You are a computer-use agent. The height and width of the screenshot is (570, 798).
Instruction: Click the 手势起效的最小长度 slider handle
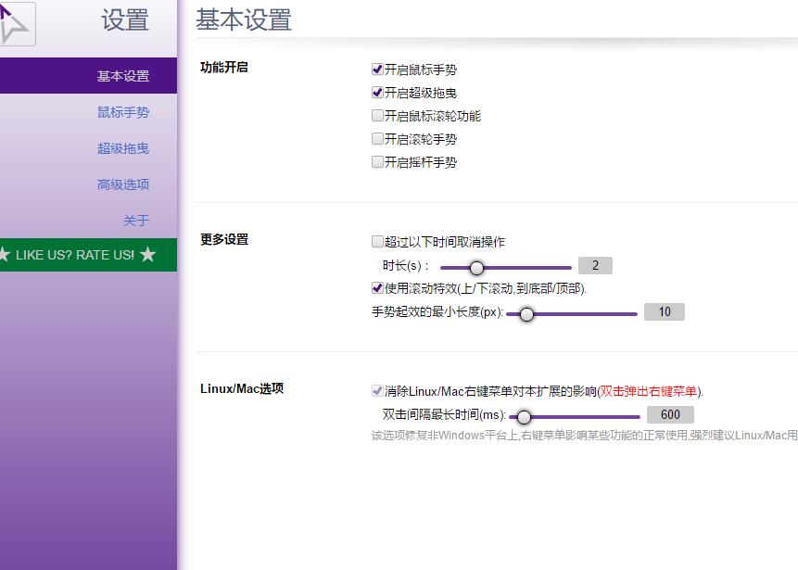click(x=526, y=314)
